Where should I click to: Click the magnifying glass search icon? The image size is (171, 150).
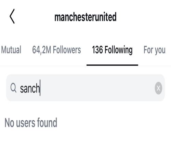13,88
